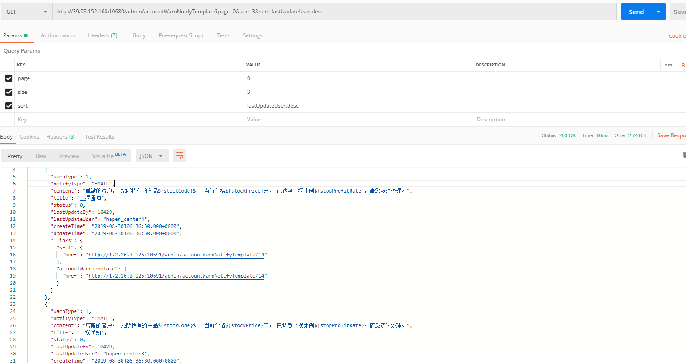Open the JSON format dropdown
The height and width of the screenshot is (363, 686).
(x=152, y=156)
